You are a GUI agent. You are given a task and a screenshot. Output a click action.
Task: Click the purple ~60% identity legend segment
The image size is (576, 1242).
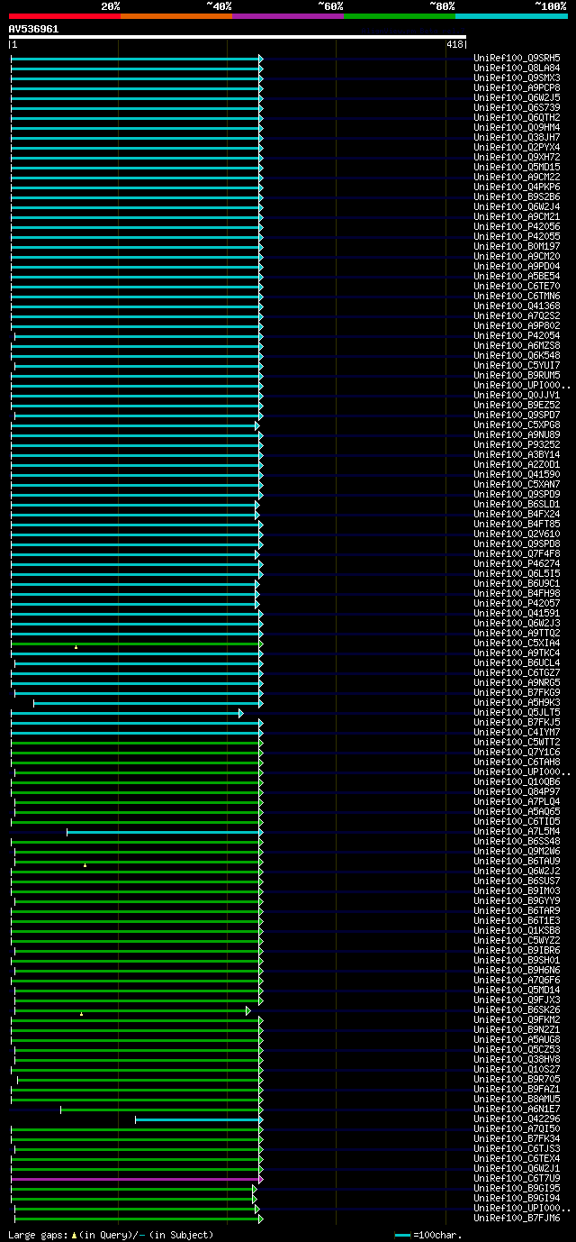tap(287, 16)
